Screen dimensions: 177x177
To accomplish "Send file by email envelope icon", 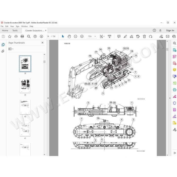I will click(167, 36).
